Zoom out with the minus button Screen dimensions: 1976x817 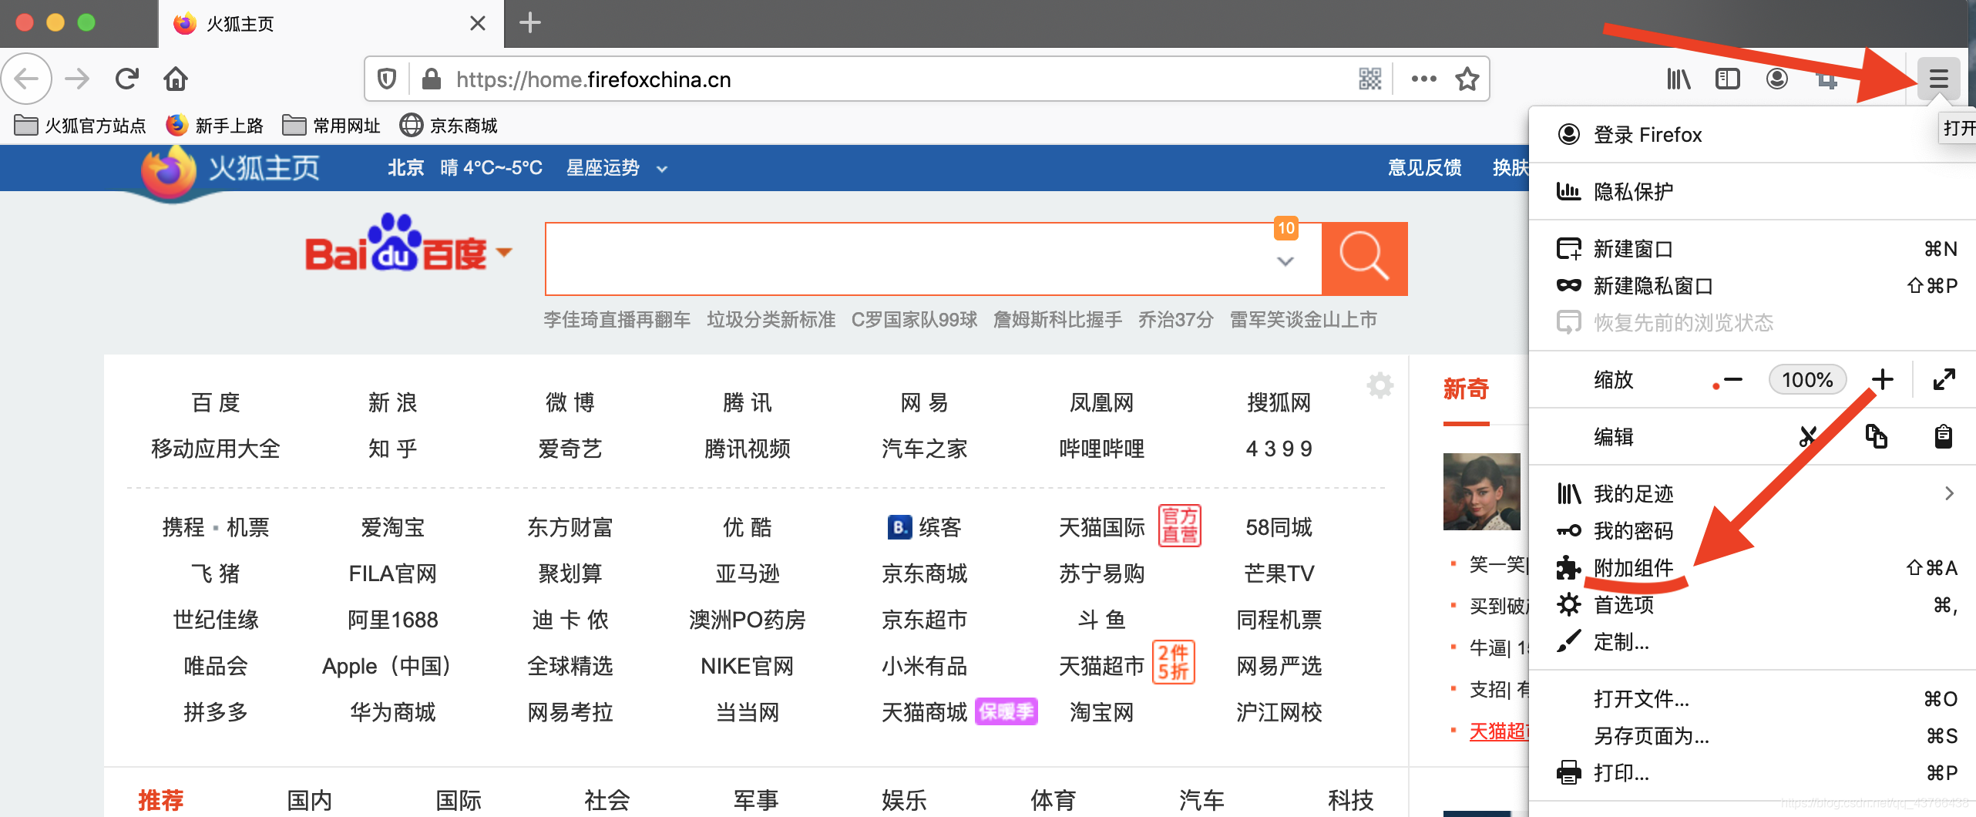tap(1733, 379)
